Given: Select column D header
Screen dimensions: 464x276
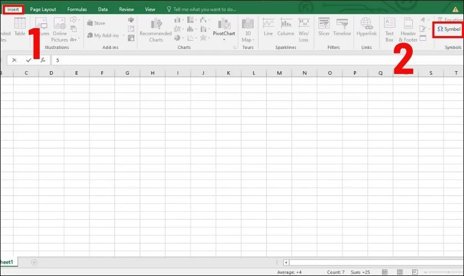Looking at the screenshot, I should [x=51, y=73].
